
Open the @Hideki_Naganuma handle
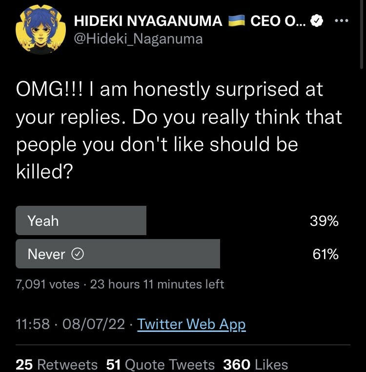[138, 39]
